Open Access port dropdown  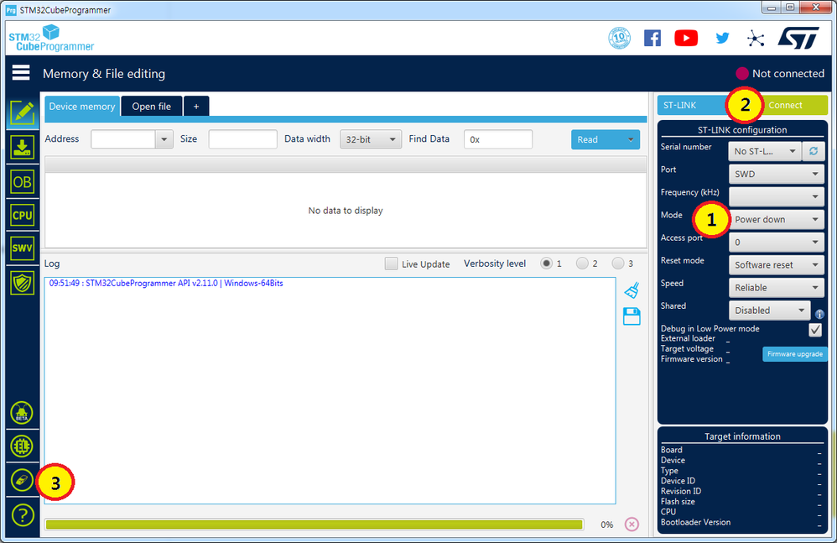(x=776, y=243)
